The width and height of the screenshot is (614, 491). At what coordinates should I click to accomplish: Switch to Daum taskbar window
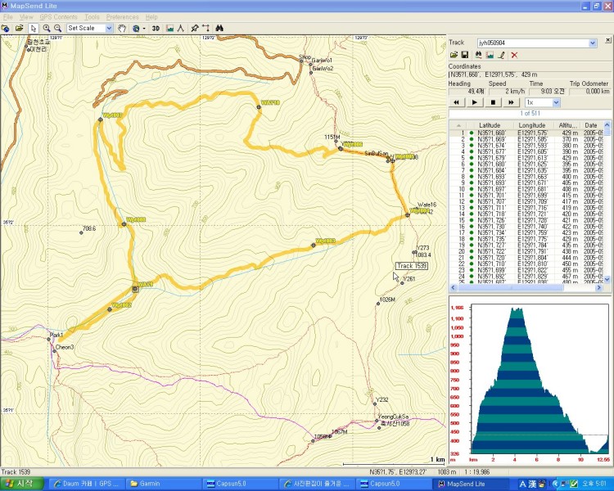87,484
